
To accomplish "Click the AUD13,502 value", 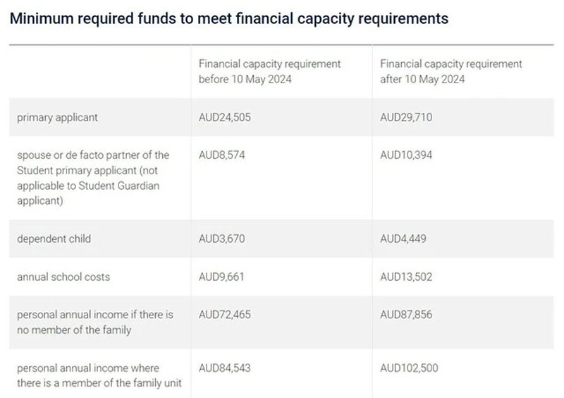I will coord(406,277).
